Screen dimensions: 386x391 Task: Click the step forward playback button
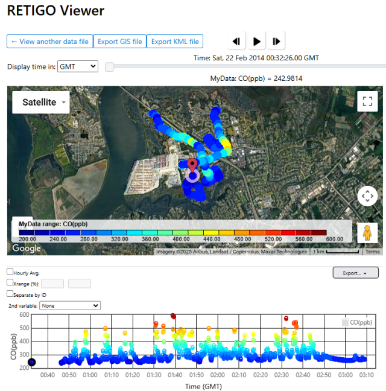click(276, 41)
